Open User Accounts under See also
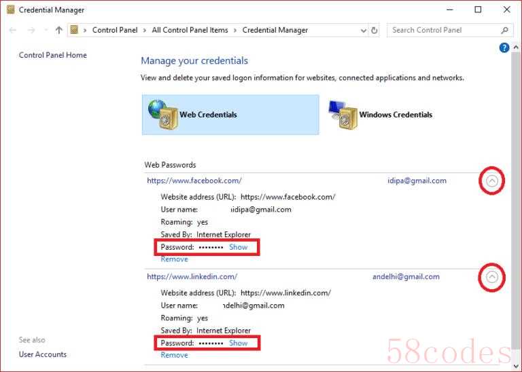 [x=43, y=354]
